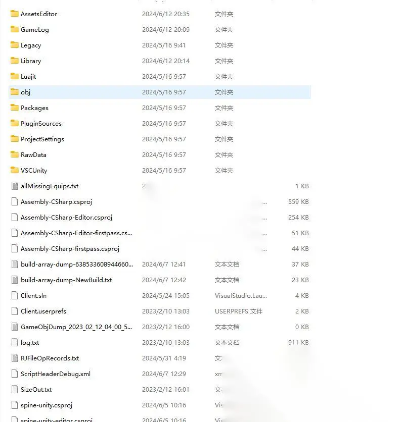Image resolution: width=404 pixels, height=422 pixels.
Task: Click the Assembly-CSharp-Editor-firstpass file icon
Action: tap(15, 233)
